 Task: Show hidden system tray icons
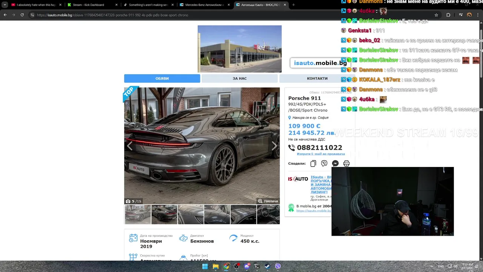pos(432,266)
